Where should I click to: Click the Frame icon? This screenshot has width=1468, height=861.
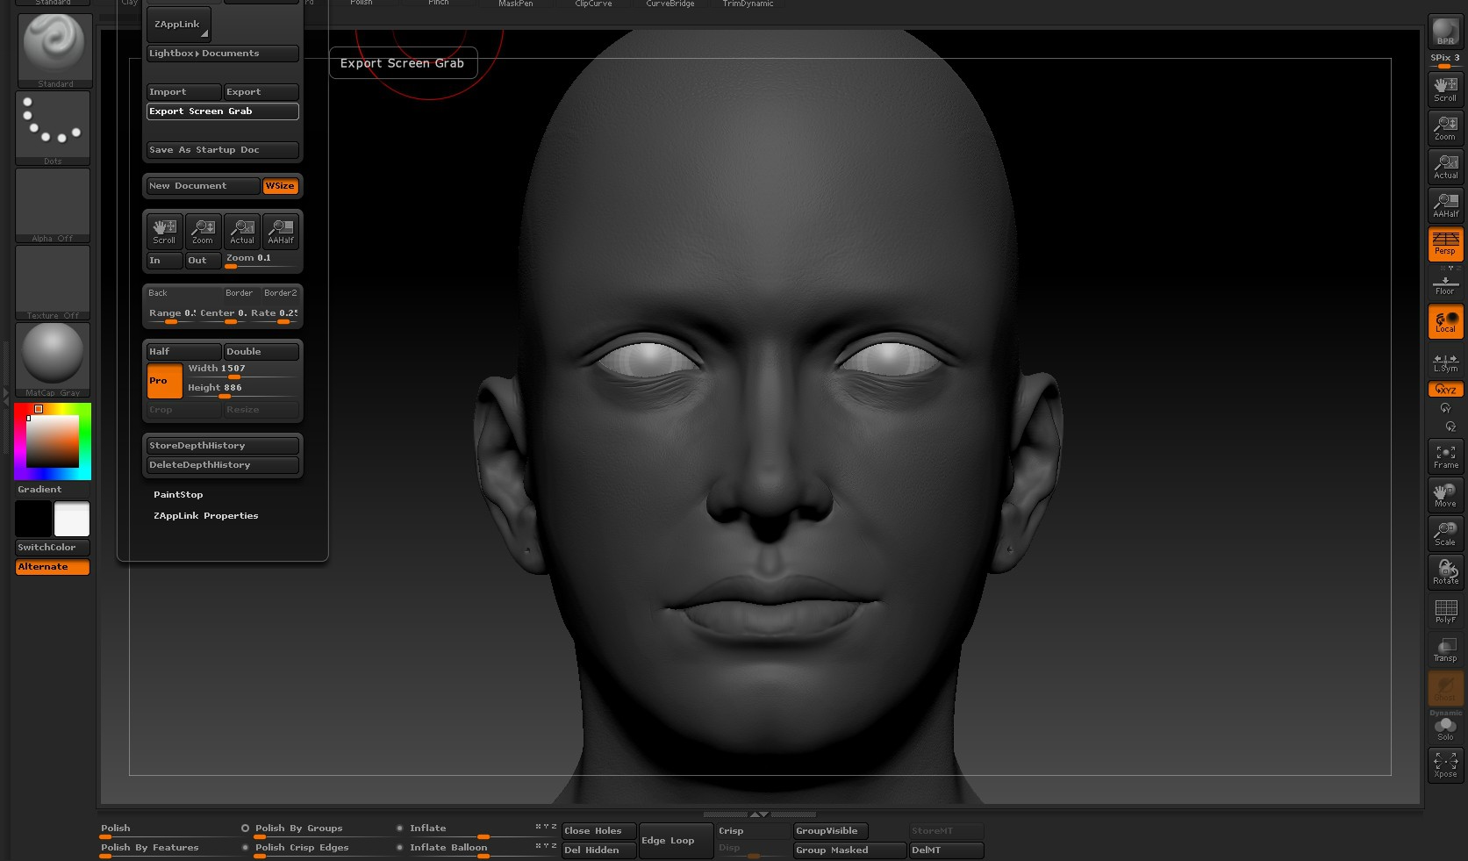[1445, 456]
